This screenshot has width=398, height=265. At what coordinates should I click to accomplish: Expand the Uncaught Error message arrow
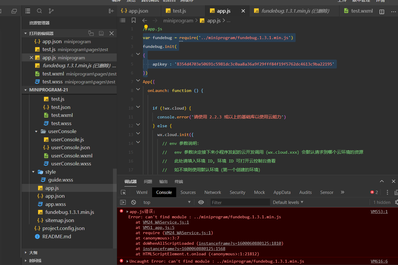click(127, 261)
